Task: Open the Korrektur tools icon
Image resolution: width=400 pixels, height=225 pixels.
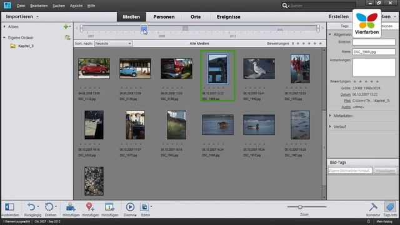Action: tap(373, 207)
